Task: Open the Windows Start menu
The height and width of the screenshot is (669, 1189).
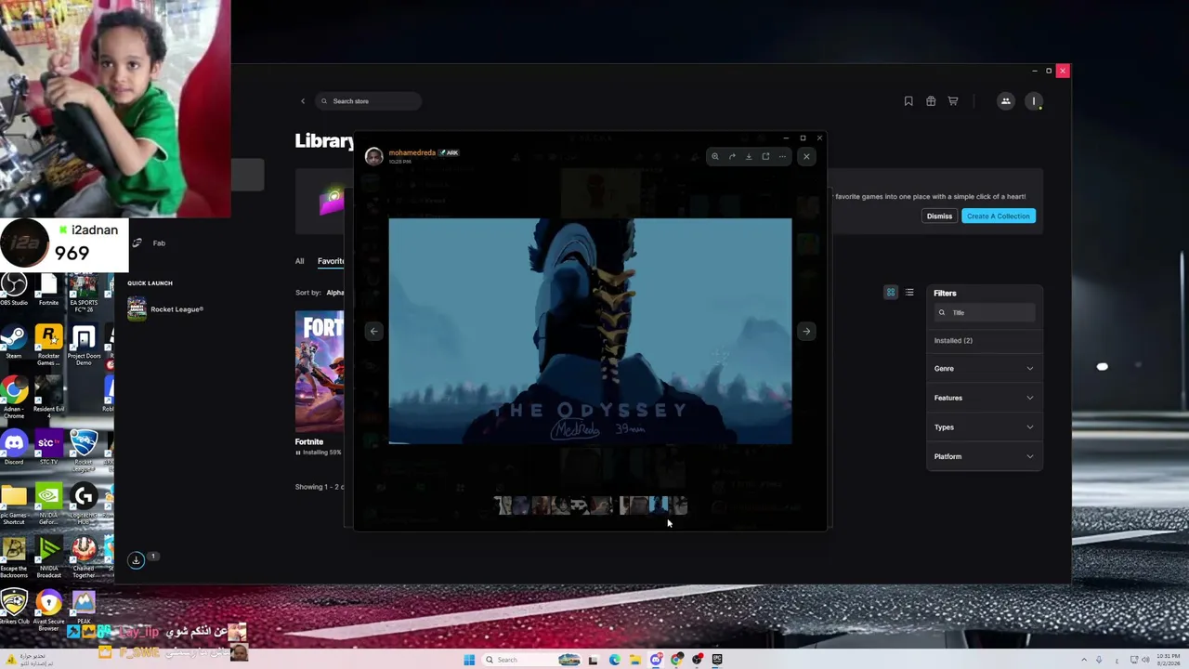Action: (469, 660)
